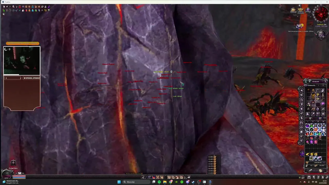Click the plus button above Podgląd Status
Image resolution: width=329 pixels, height=185 pixels.
[13, 163]
